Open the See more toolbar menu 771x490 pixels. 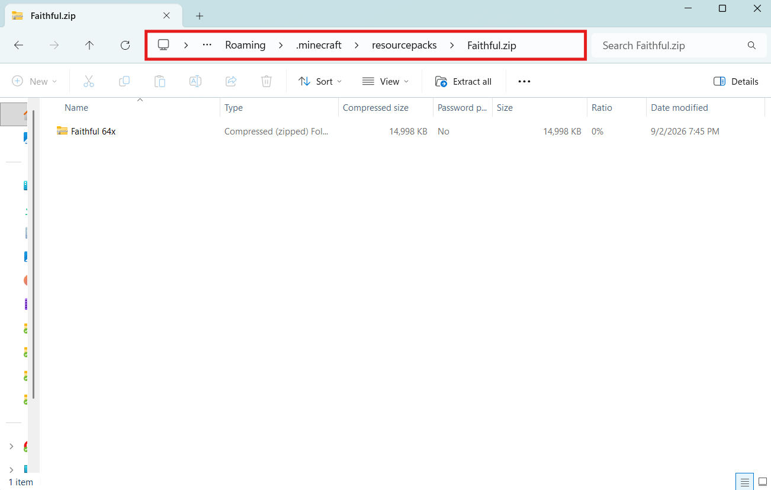click(x=524, y=81)
